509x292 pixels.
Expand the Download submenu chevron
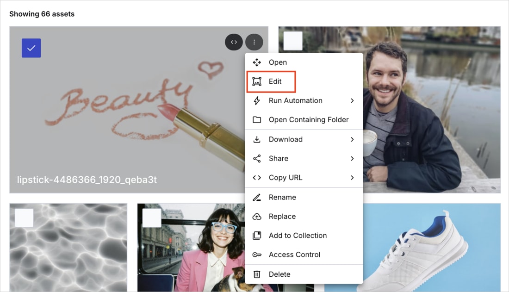pyautogui.click(x=352, y=139)
